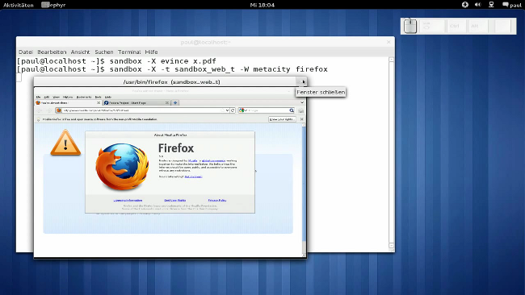
Task: Click the Get involved link
Action: [194, 177]
